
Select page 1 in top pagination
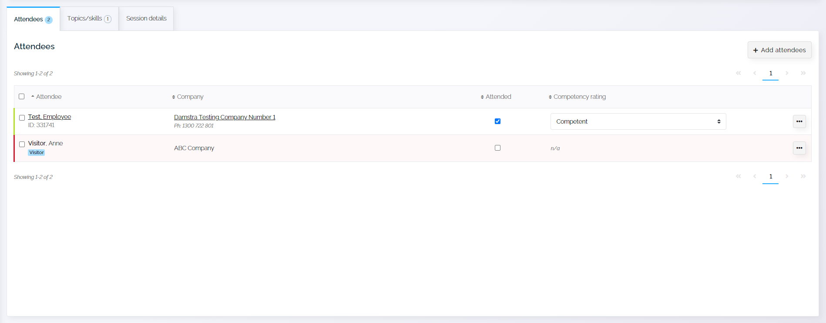tap(770, 73)
